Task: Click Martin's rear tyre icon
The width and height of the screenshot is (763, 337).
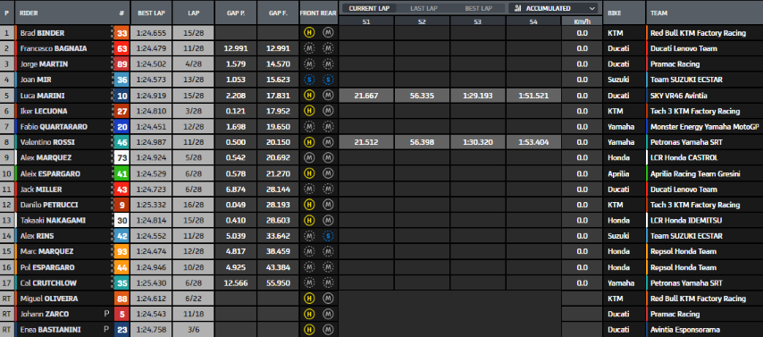Action: coord(328,63)
